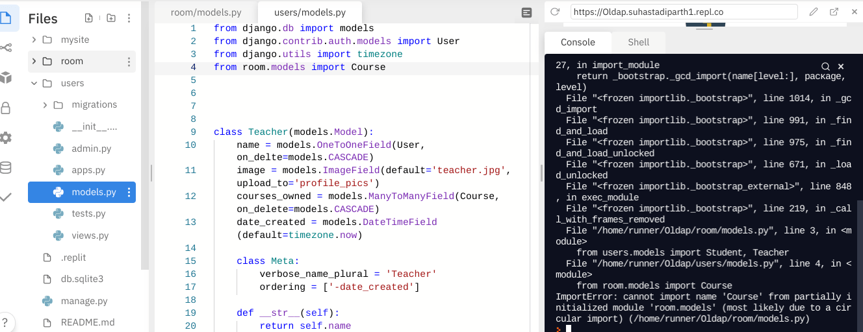
Task: Click the console search magnifier icon
Action: pyautogui.click(x=825, y=66)
